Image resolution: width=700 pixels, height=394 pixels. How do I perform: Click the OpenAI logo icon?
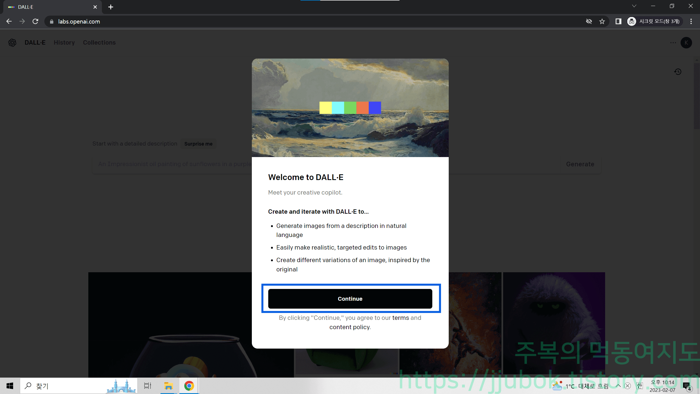[x=12, y=42]
